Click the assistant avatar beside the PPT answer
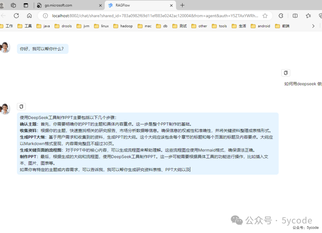The image size is (322, 233). pyautogui.click(x=5, y=109)
